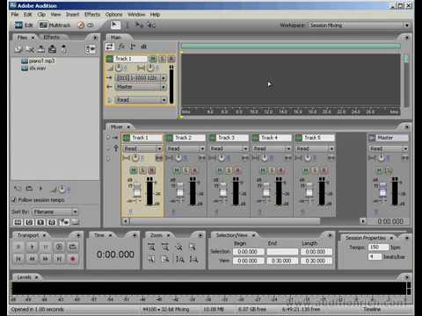Viewport: 422px width, 316px height.
Task: Mute Track 1 in Main panel
Action: 153,59
